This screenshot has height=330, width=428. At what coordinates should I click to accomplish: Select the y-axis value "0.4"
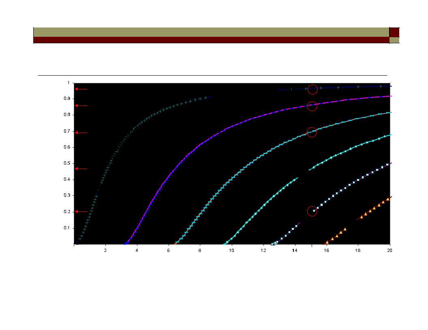[x=67, y=179]
